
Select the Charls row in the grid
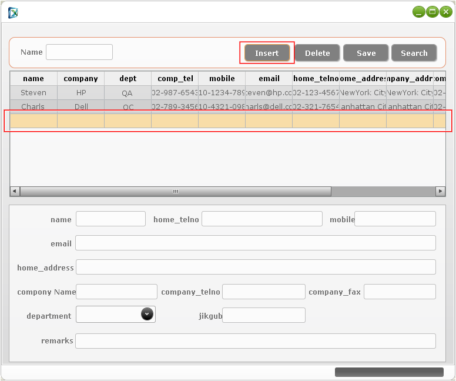click(33, 106)
